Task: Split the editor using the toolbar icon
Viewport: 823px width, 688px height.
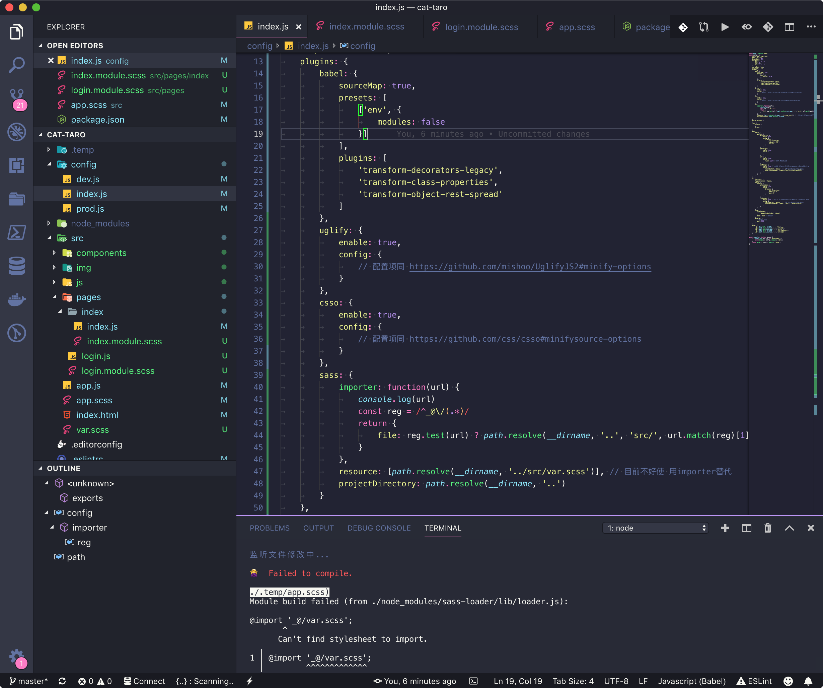Action: click(789, 27)
